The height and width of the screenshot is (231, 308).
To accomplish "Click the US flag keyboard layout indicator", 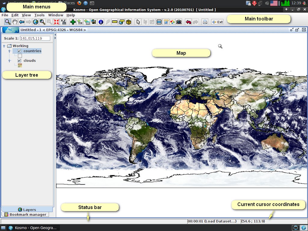I will click(274, 3).
